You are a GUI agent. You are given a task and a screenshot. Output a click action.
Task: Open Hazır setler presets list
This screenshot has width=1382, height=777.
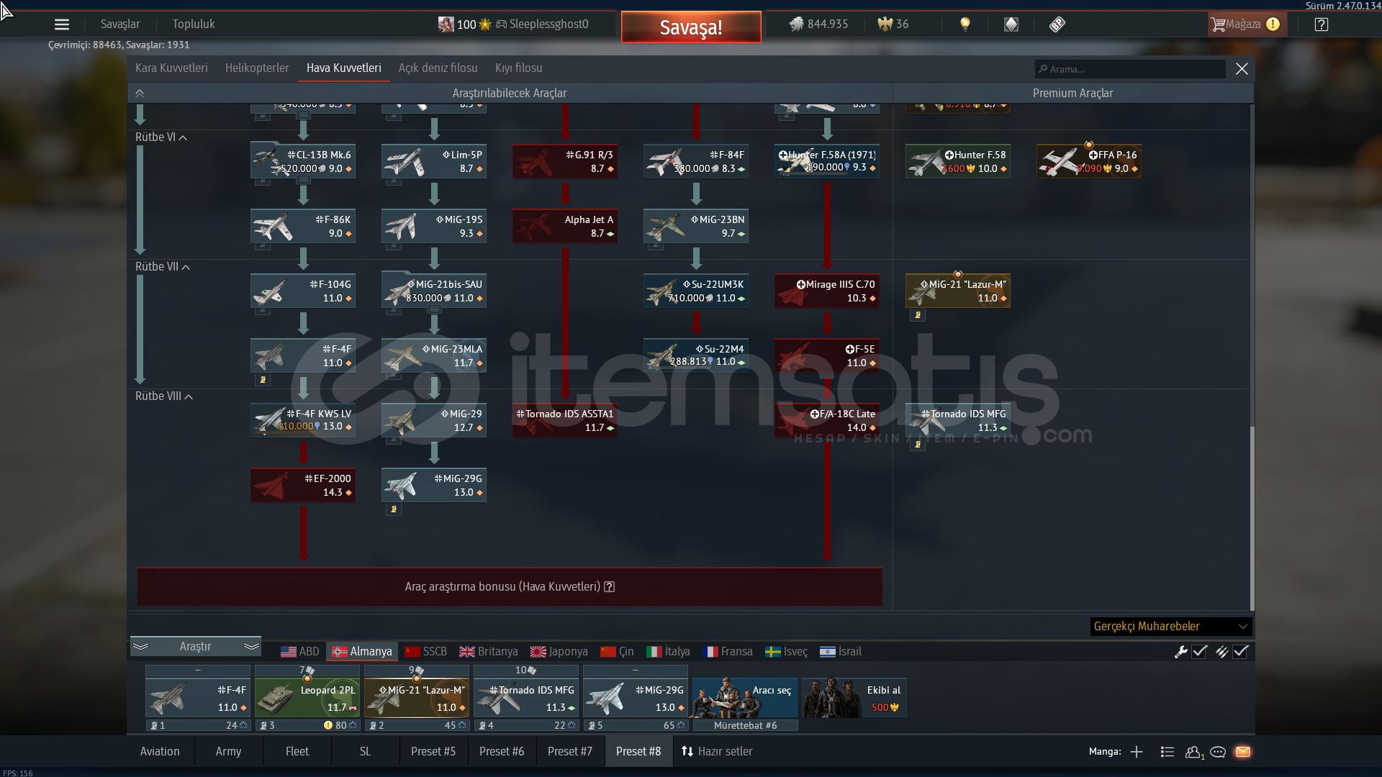tap(717, 752)
